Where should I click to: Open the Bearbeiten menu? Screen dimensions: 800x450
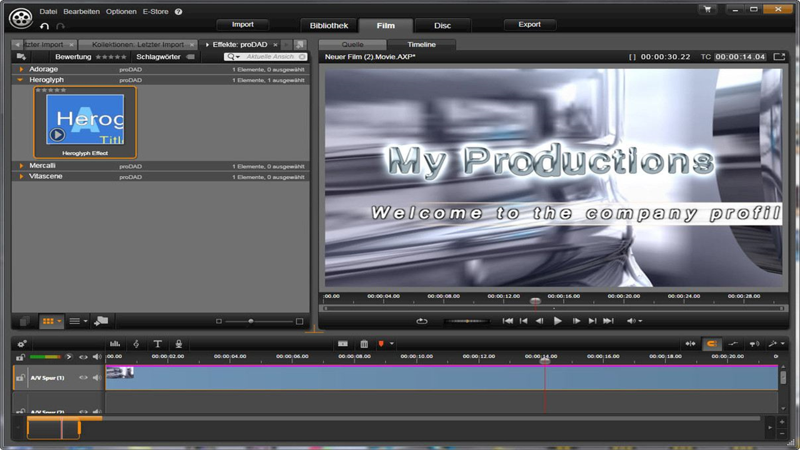pyautogui.click(x=81, y=12)
